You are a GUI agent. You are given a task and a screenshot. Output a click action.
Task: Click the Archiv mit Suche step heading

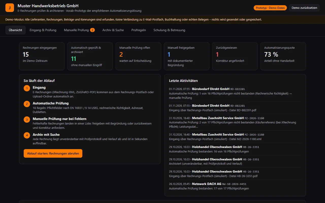click(46, 134)
